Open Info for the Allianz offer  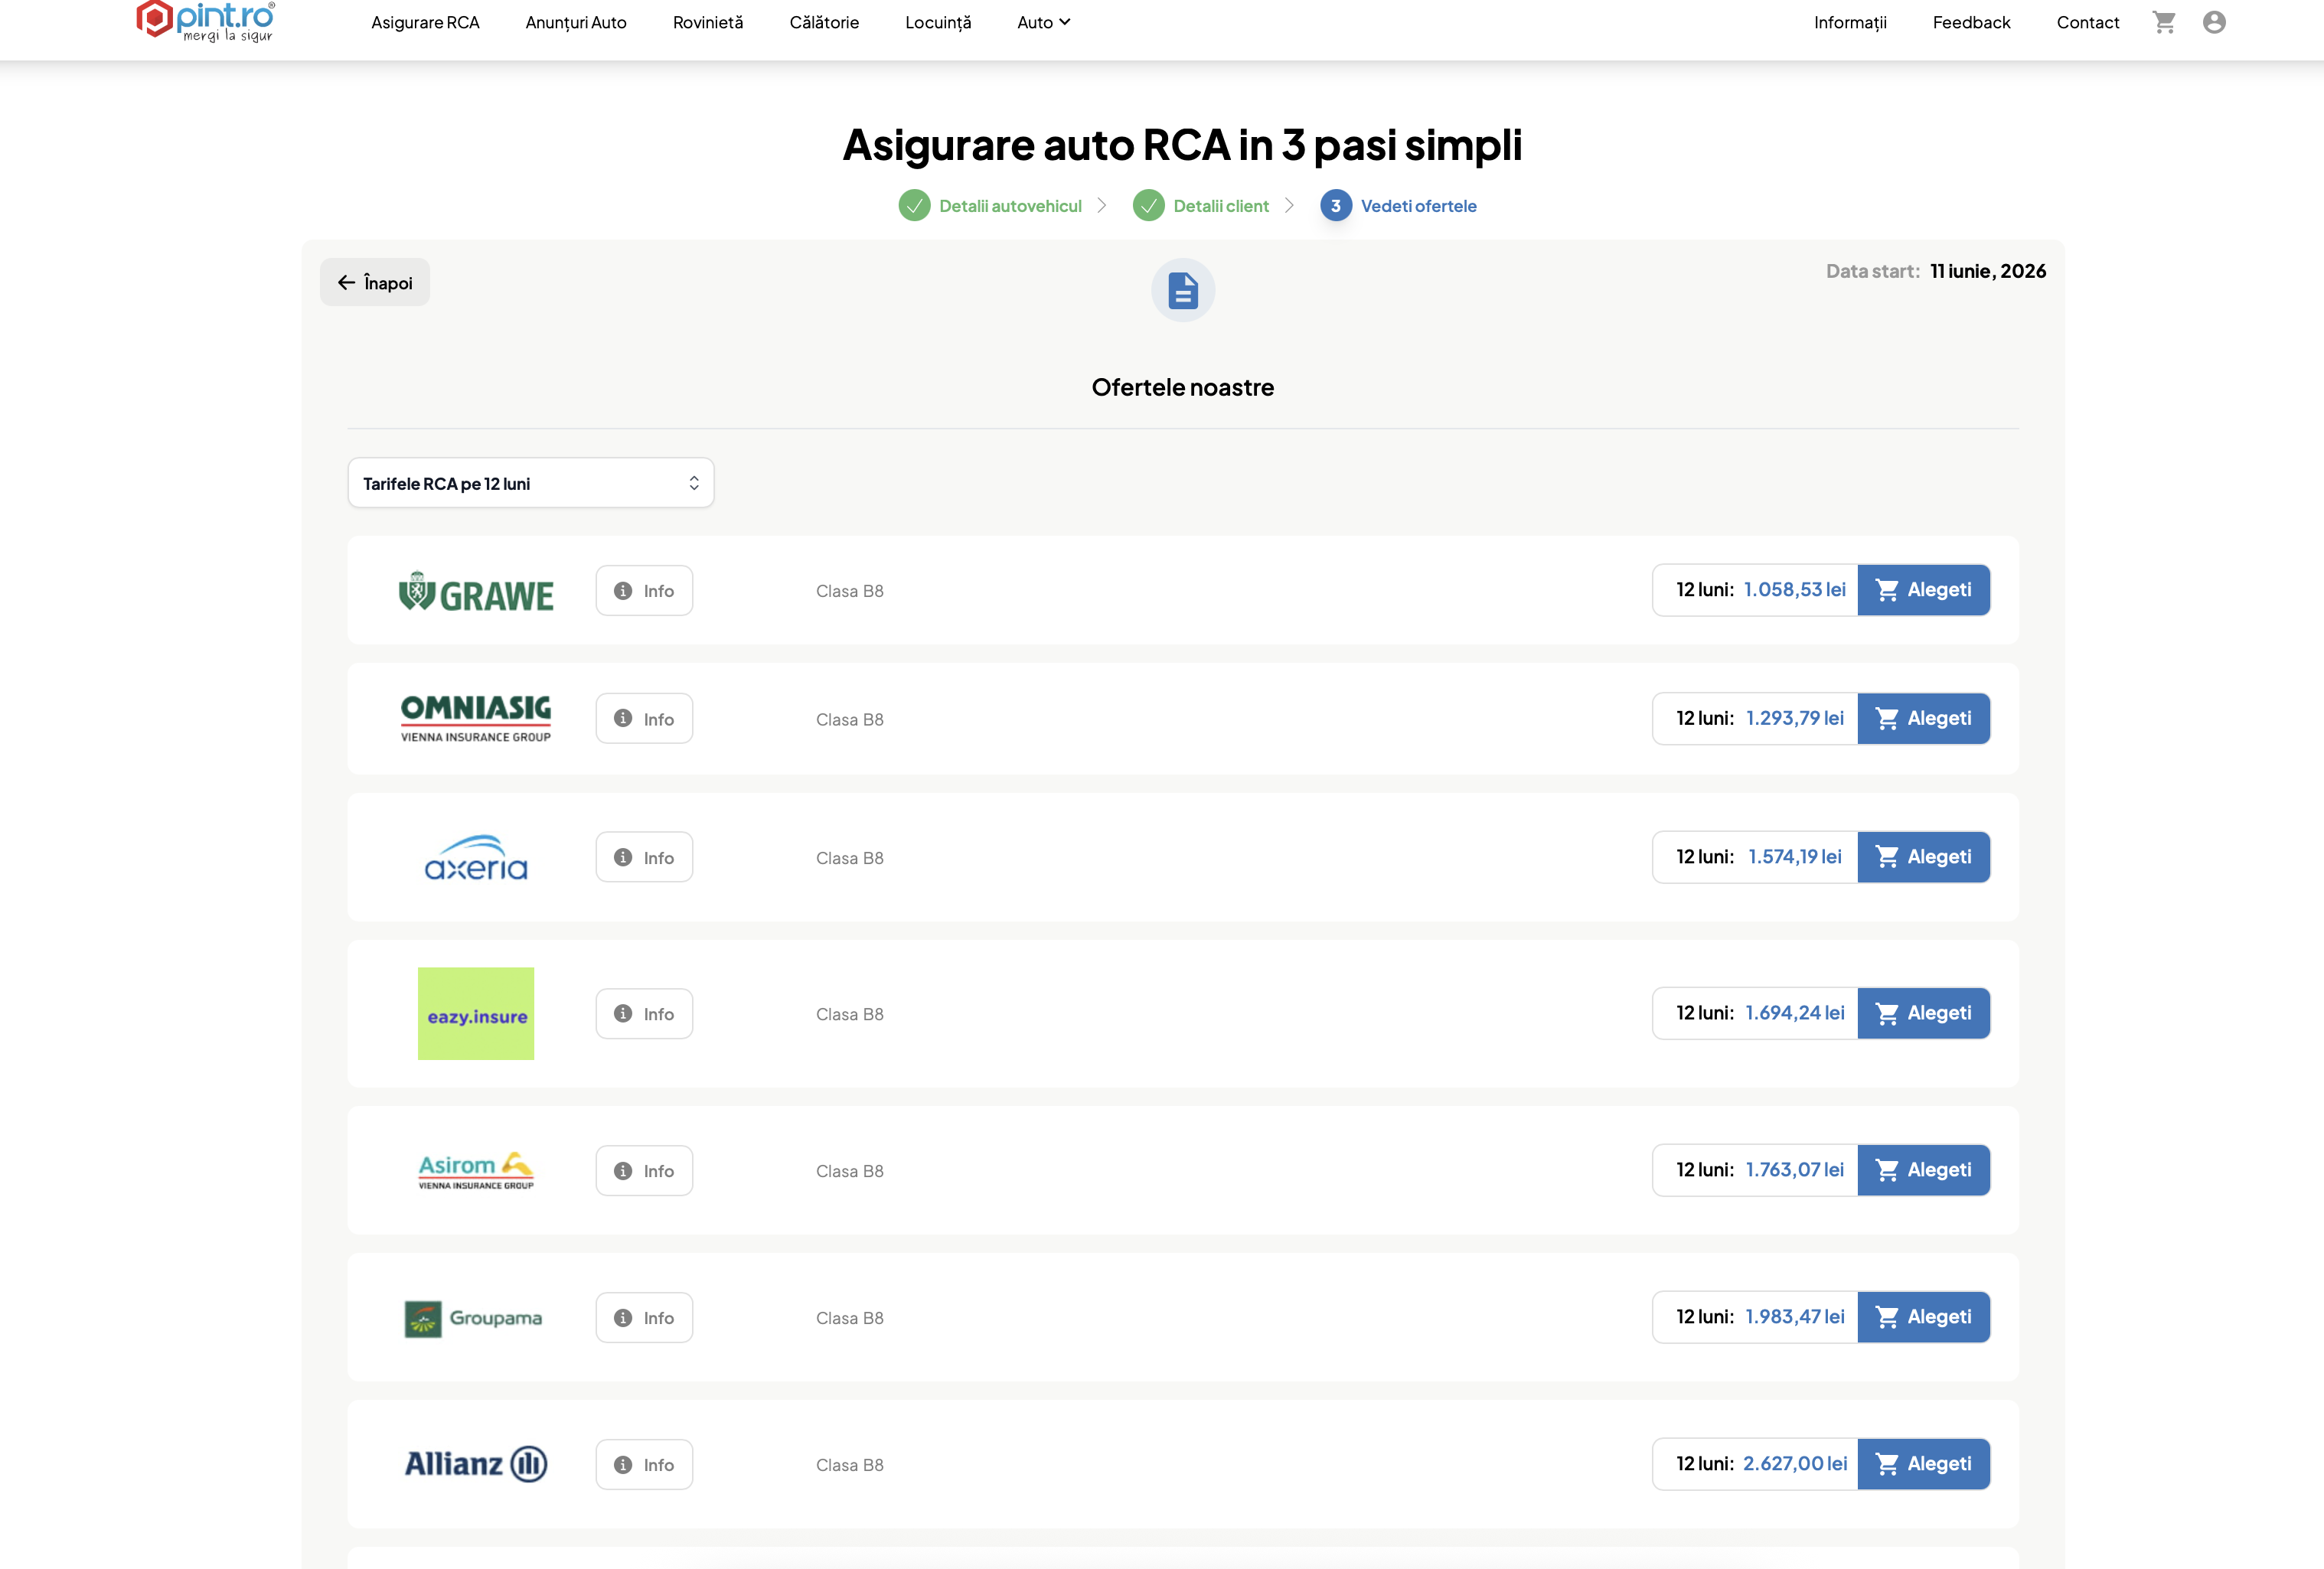coord(644,1464)
